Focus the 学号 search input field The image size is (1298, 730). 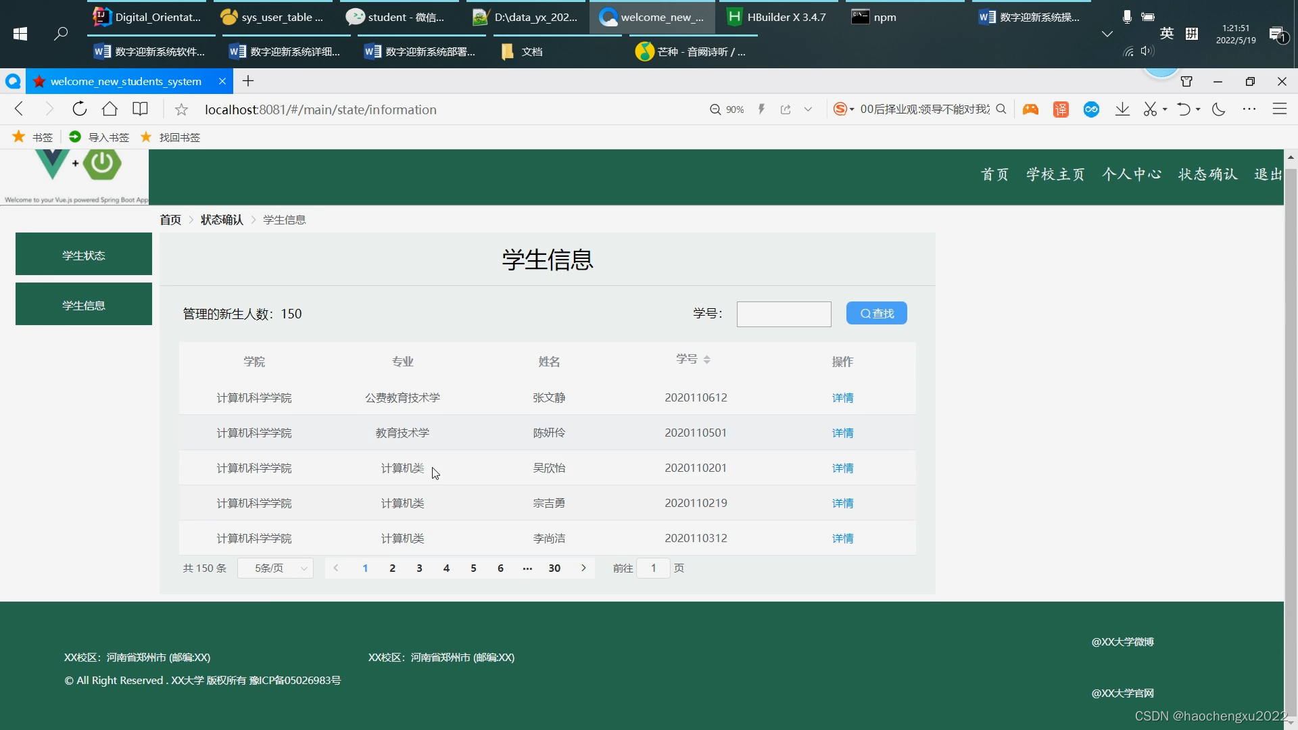point(784,314)
